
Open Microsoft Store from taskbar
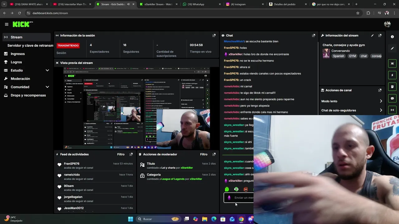click(223, 219)
